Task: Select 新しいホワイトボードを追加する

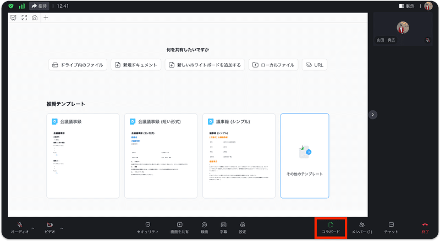Action: (205, 65)
